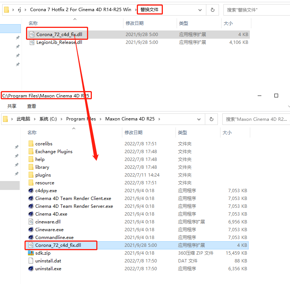The image size is (290, 284).
Task: Click the Maxon Cinema 4D R25 breadcrumb
Action: pyautogui.click(x=130, y=119)
